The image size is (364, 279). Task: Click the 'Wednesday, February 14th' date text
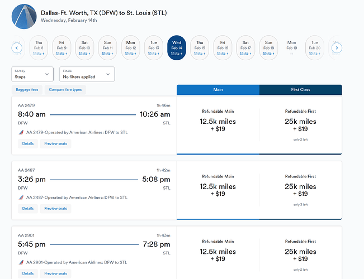coord(69,21)
